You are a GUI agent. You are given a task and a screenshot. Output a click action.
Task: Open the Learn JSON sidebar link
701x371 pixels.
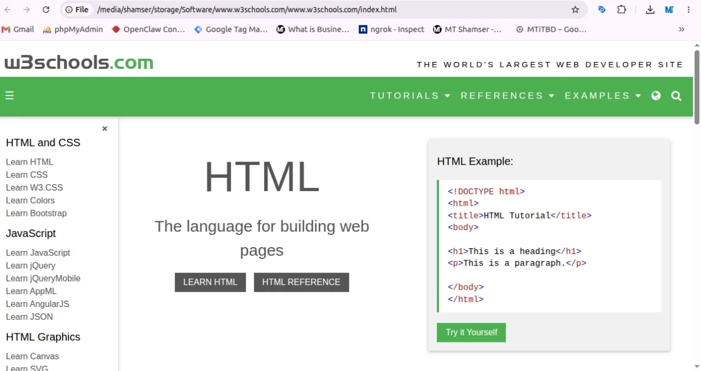click(x=30, y=318)
